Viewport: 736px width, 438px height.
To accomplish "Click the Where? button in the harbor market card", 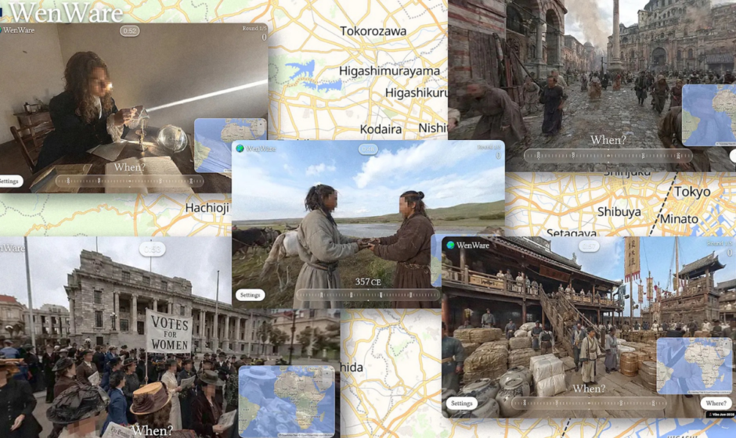I will [x=716, y=404].
